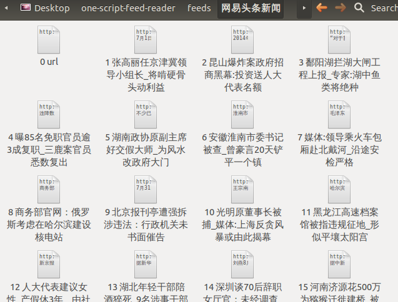Click filename "1 张高丽任京津冀领导小组长_将啃硬骨头动利益"
The height and width of the screenshot is (302, 398).
146,75
